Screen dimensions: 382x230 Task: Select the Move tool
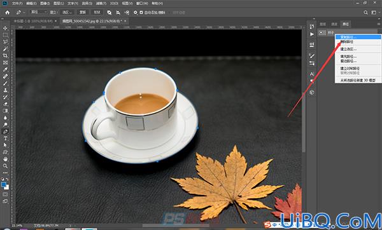(5, 28)
